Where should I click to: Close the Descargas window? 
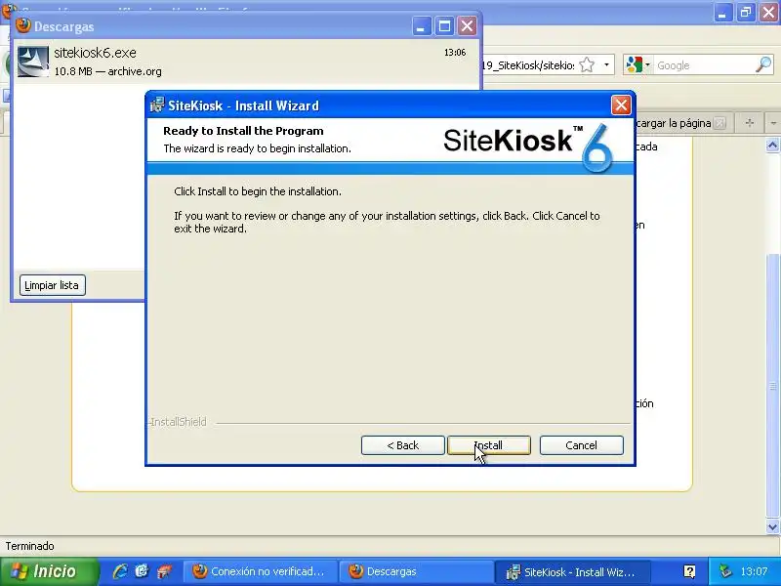(x=468, y=26)
